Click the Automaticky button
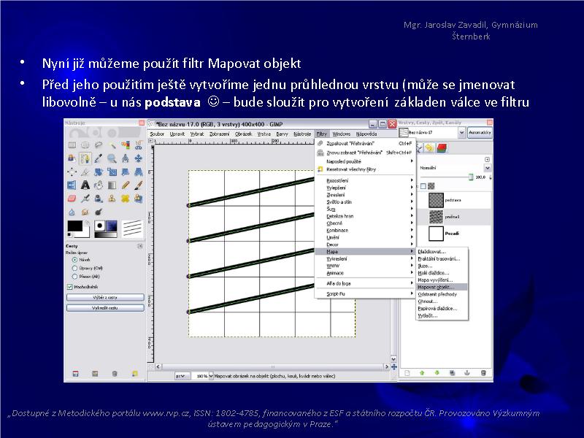 [x=480, y=133]
